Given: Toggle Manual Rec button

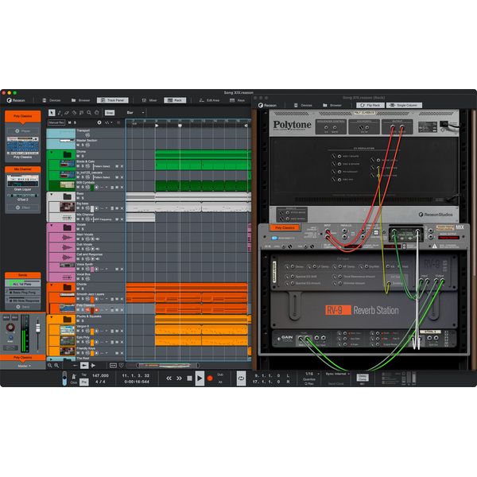Looking at the screenshot, I should click(56, 122).
